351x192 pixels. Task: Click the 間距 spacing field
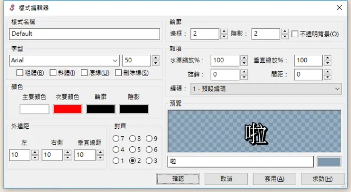click(x=308, y=74)
